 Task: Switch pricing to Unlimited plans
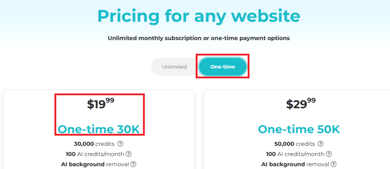click(x=174, y=67)
